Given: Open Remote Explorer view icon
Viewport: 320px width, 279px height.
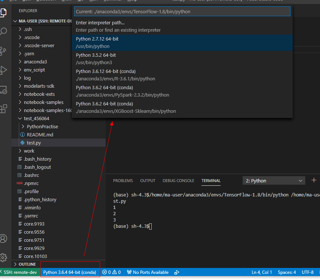Looking at the screenshot, I should 3,90.
